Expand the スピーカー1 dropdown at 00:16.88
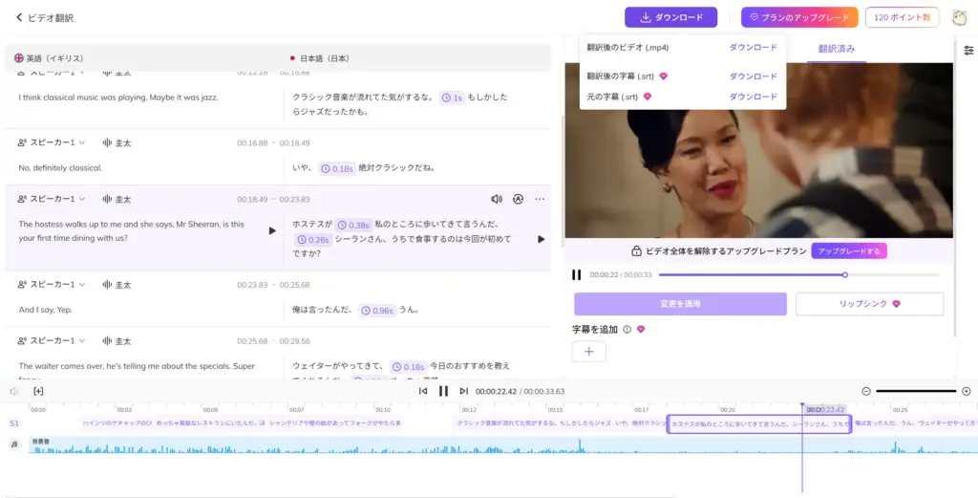 click(x=81, y=142)
